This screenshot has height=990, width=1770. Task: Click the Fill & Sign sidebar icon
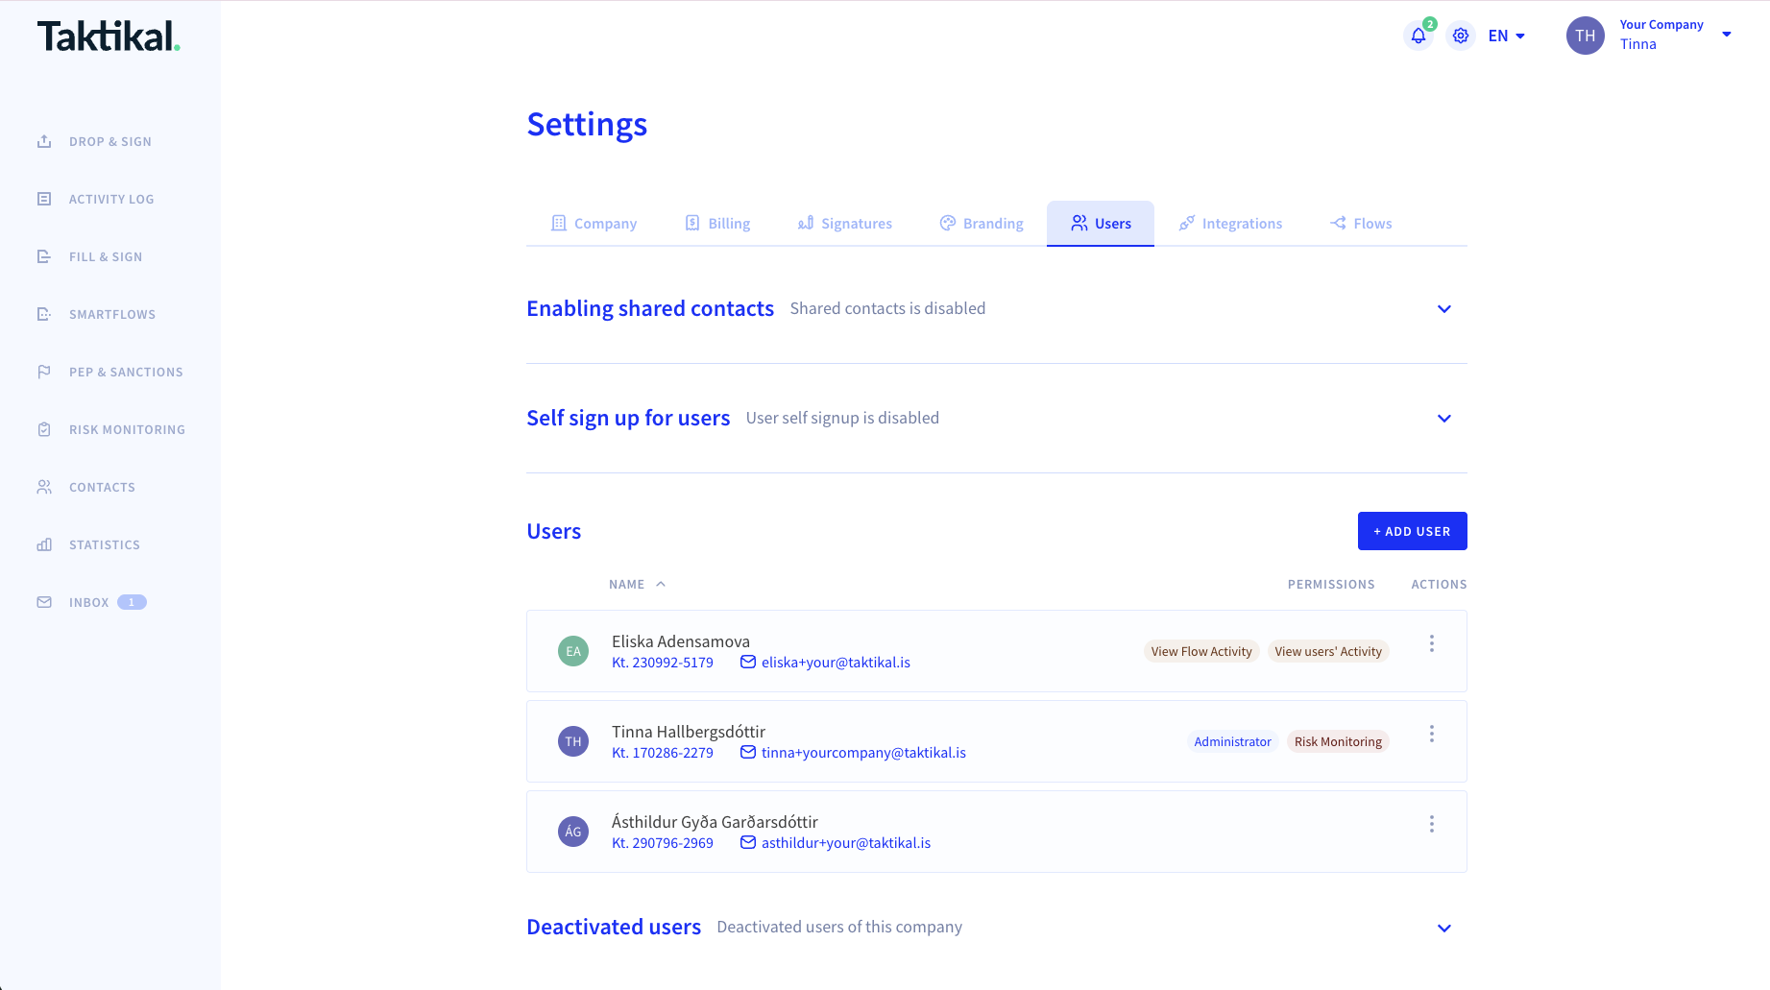pyautogui.click(x=44, y=256)
